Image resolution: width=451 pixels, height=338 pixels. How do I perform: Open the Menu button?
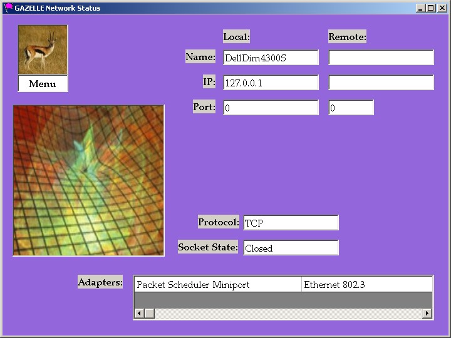click(43, 84)
